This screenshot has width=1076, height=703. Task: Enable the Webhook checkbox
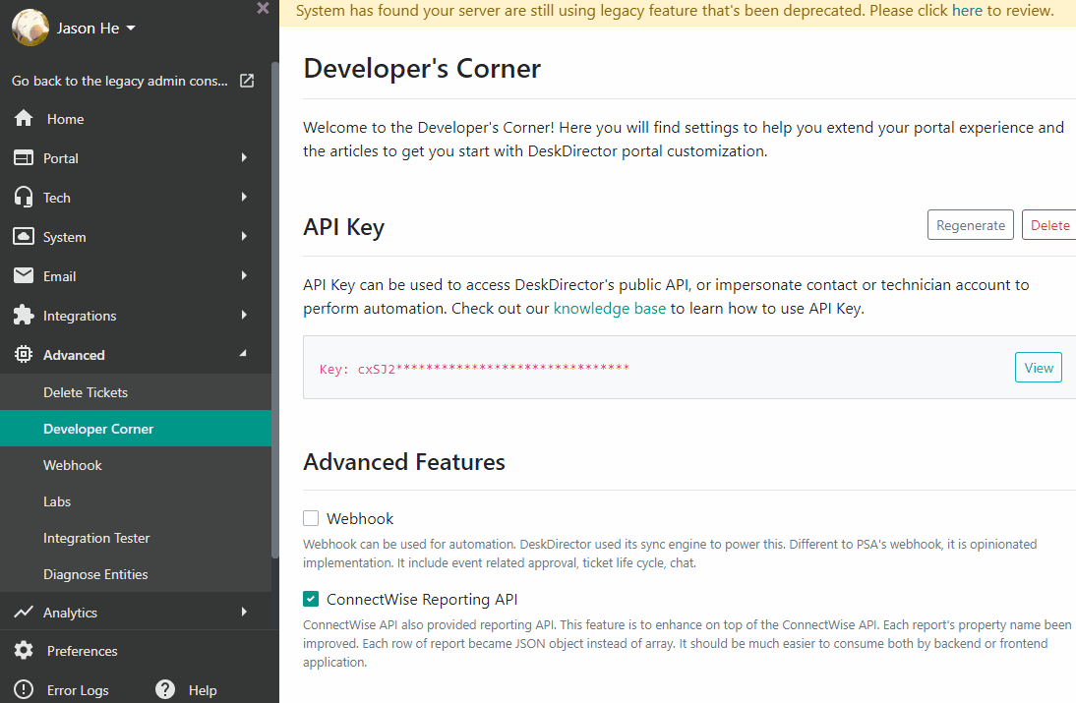311,518
